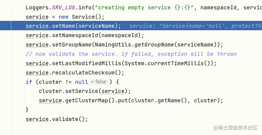Click the service.recalculateChecksum() line
Image resolution: width=262 pixels, height=135 pixels.
[x=75, y=73]
